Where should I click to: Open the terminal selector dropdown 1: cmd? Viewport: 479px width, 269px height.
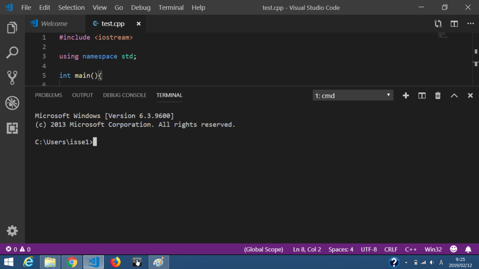(x=353, y=95)
